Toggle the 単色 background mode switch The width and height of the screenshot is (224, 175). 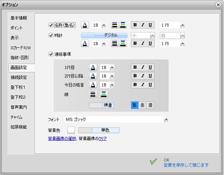(x=99, y=130)
